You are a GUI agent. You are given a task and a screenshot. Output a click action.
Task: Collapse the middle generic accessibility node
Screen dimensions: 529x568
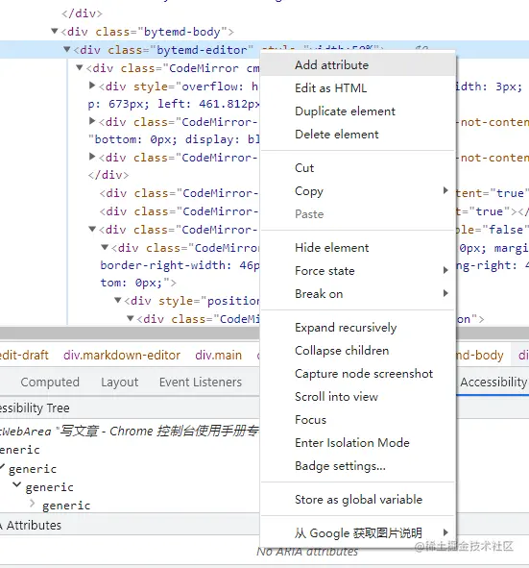(16, 484)
